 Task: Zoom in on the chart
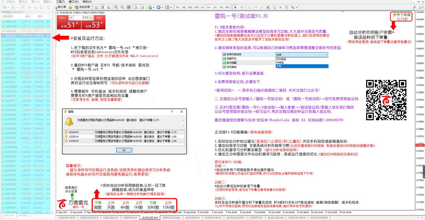[116, 7]
